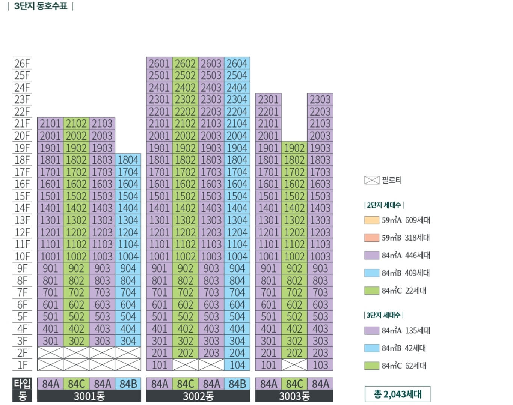The width and height of the screenshot is (513, 405).
Task: Pick unit 1503 in 3003동
Action: pos(320,196)
